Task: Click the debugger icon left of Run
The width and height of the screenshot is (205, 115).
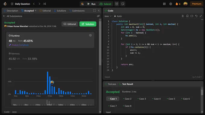Action: click(82, 4)
